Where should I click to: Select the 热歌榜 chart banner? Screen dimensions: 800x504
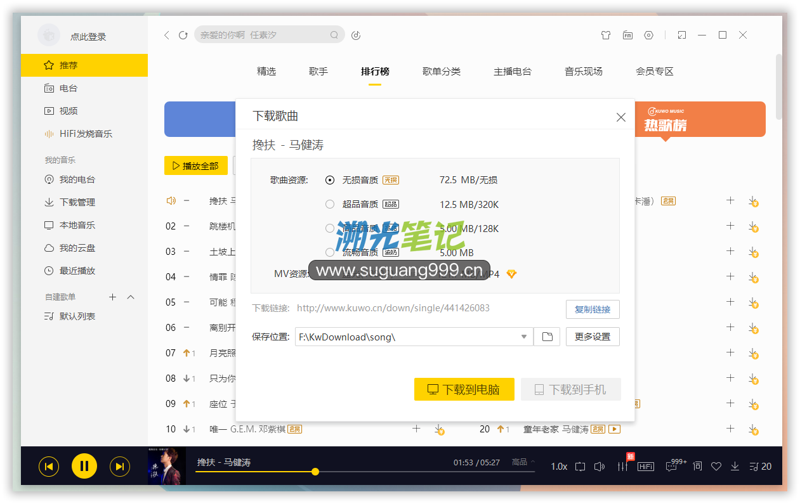700,119
